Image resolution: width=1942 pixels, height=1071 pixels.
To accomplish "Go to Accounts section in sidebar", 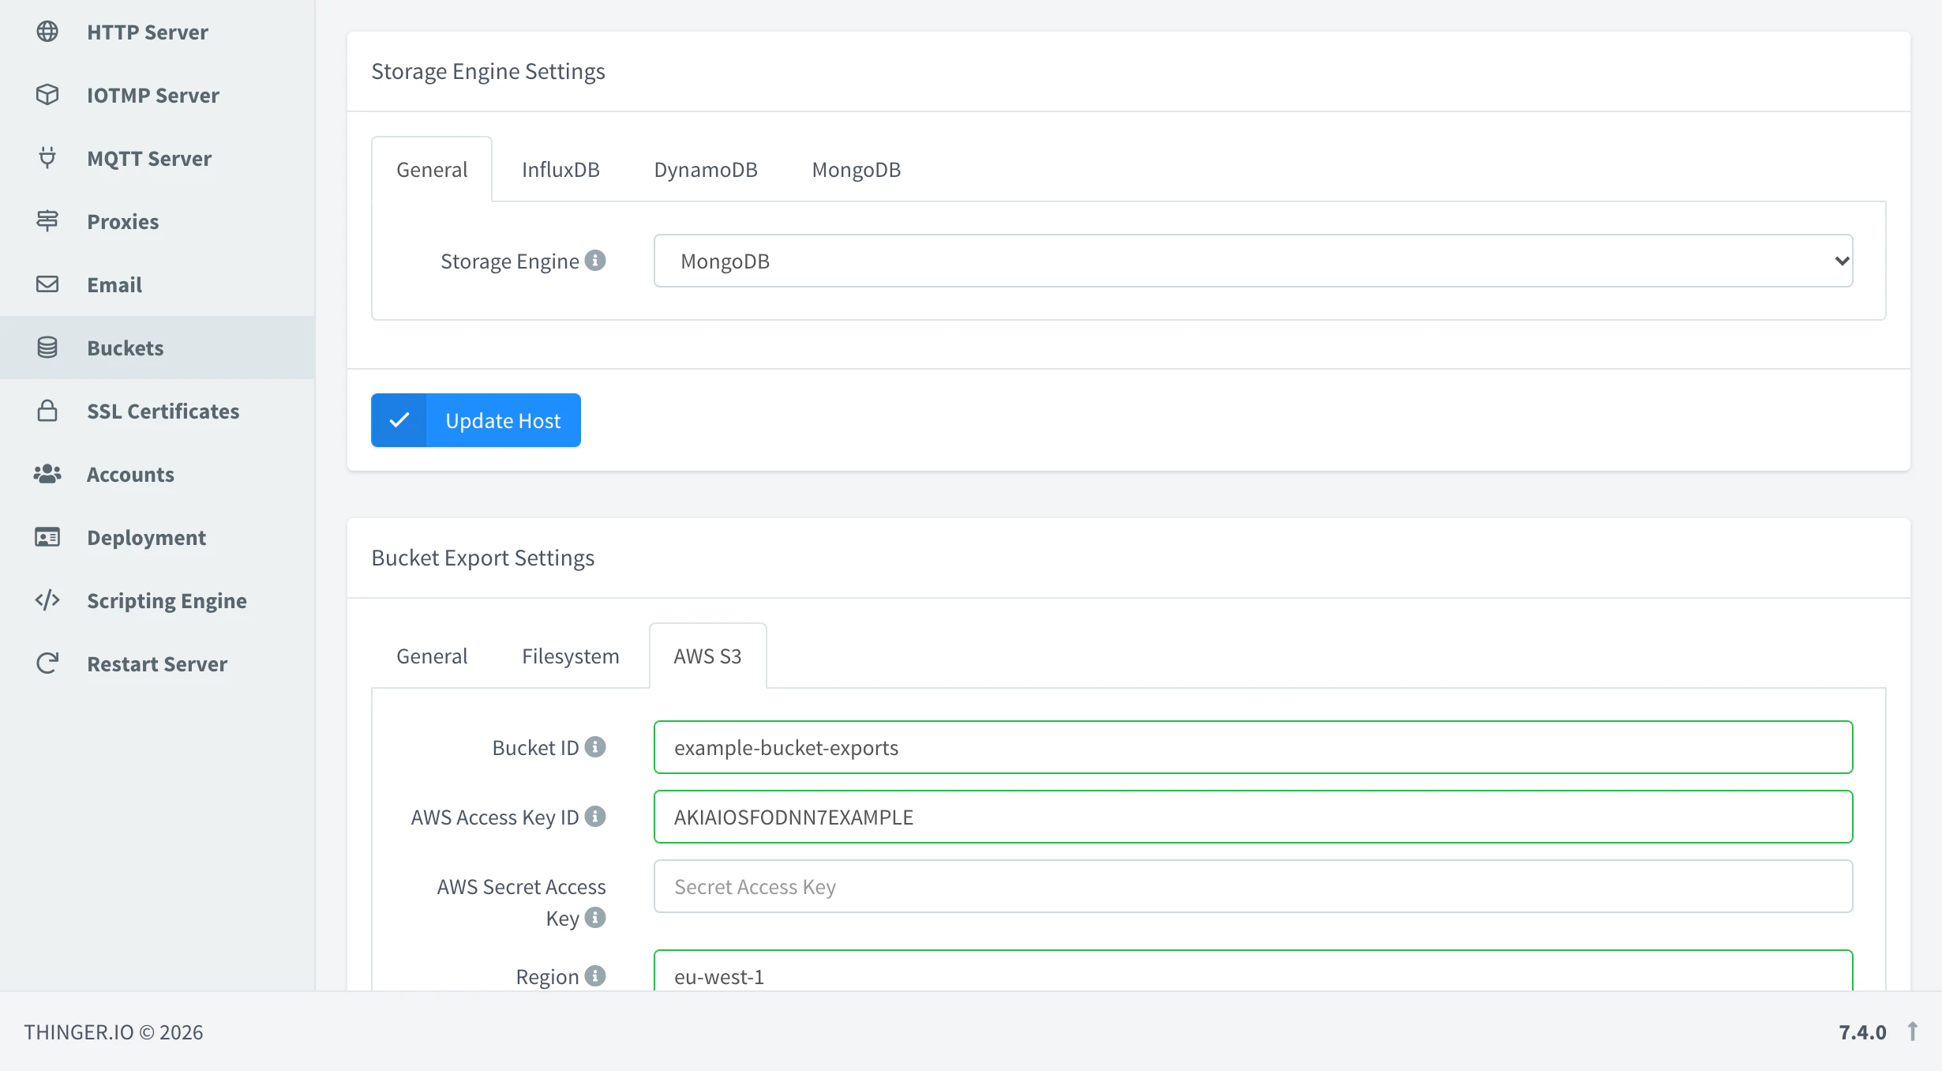I will click(158, 474).
